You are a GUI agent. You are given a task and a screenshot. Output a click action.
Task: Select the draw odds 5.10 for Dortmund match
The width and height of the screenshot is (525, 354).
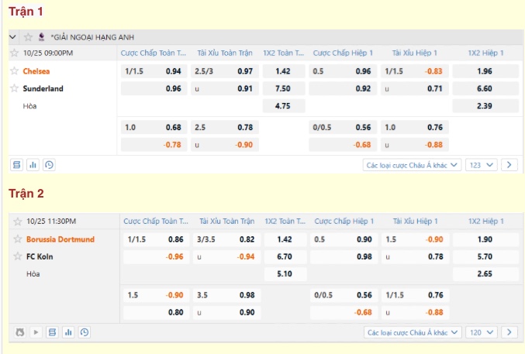tap(285, 273)
